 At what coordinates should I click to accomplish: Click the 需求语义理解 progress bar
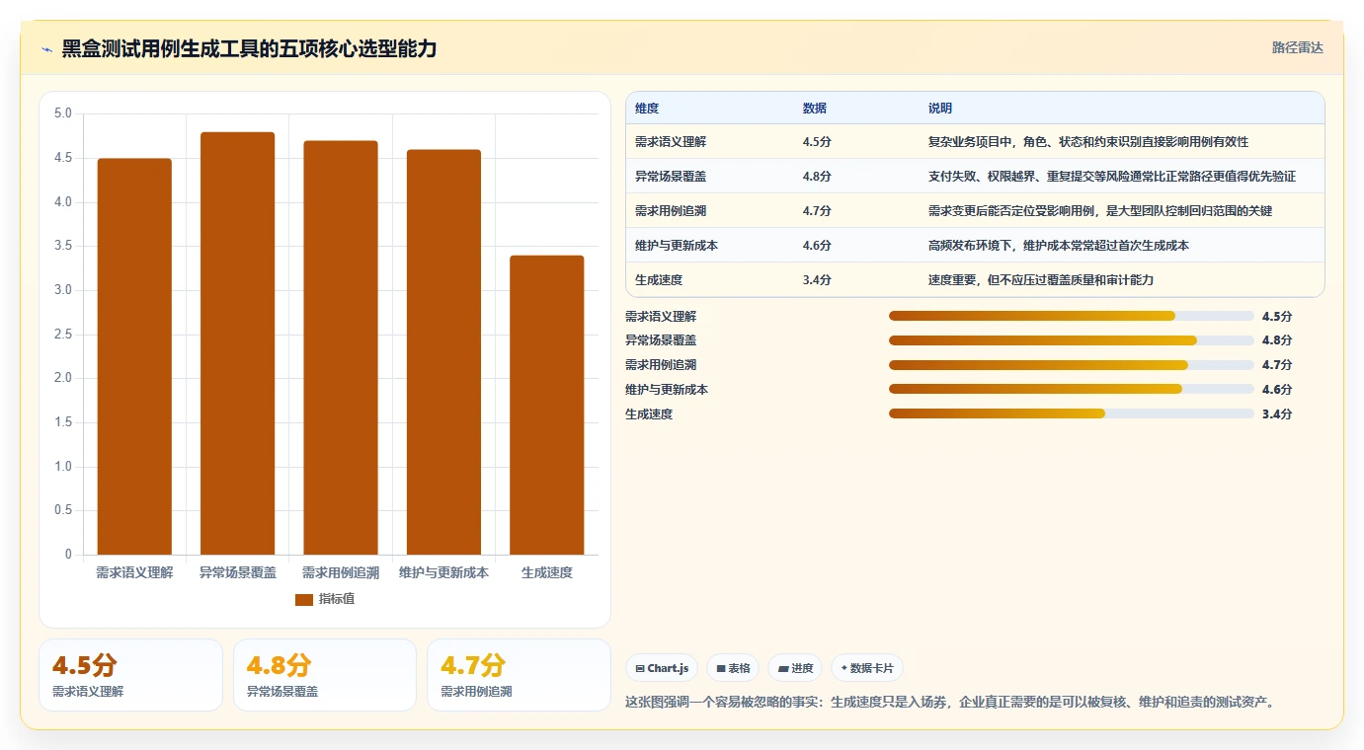pos(1071,316)
